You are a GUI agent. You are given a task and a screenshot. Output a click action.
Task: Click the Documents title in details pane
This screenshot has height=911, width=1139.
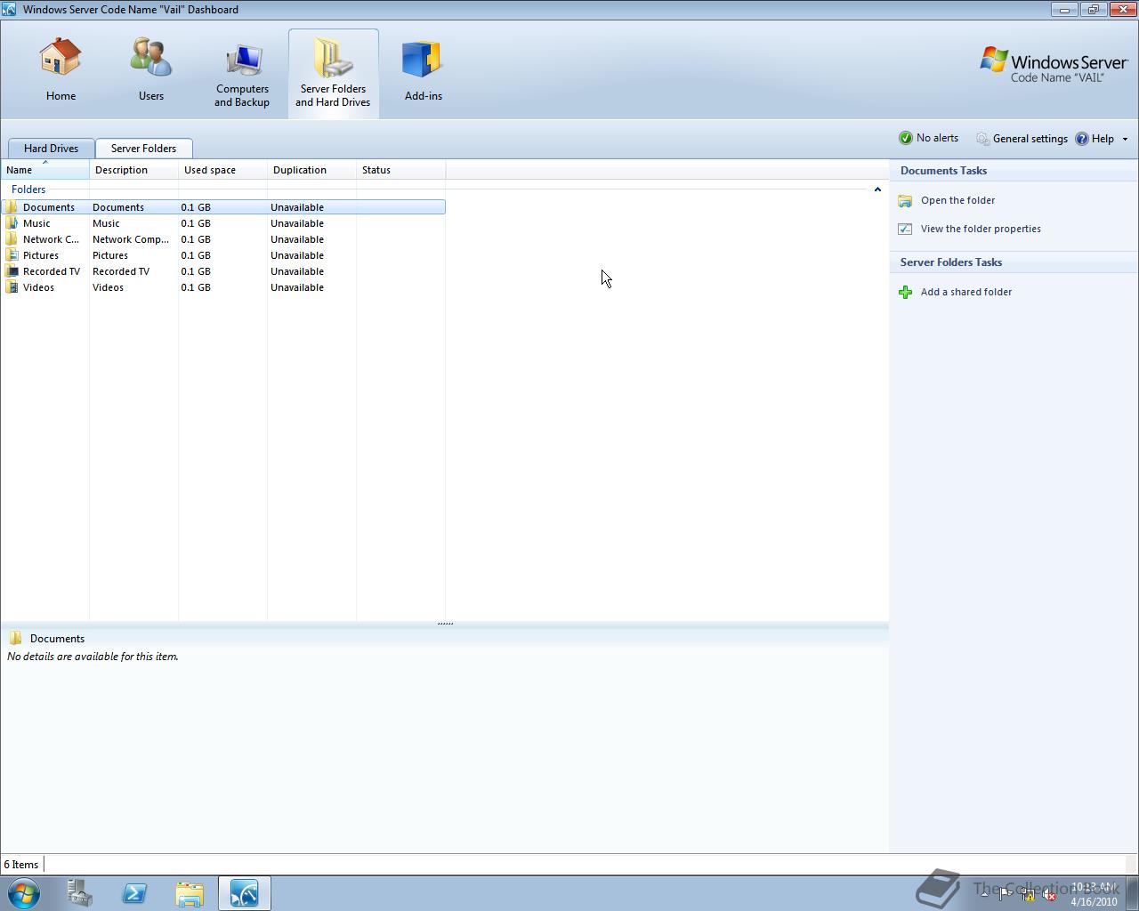[x=57, y=639]
